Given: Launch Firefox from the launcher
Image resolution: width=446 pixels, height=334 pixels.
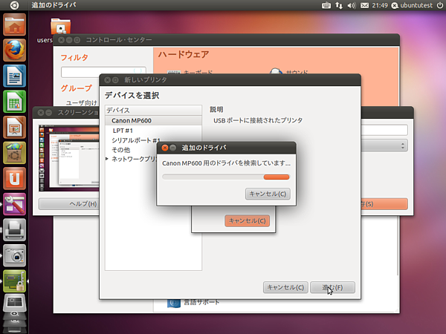Looking at the screenshot, I should [x=15, y=50].
